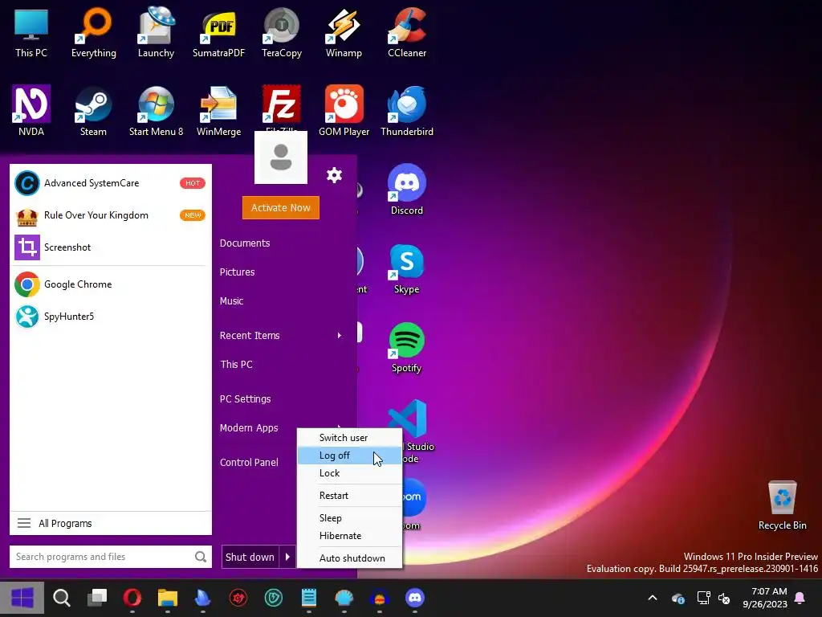The height and width of the screenshot is (617, 822).
Task: Open the Winamp desktop shortcut
Action: pyautogui.click(x=344, y=32)
